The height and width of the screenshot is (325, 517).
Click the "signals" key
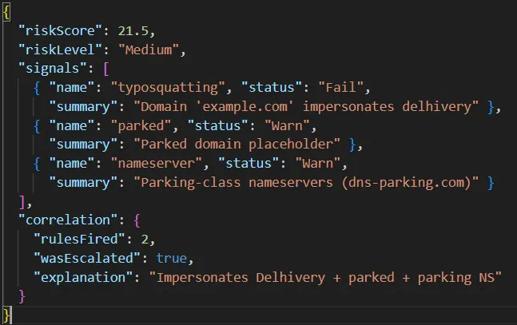(x=53, y=69)
